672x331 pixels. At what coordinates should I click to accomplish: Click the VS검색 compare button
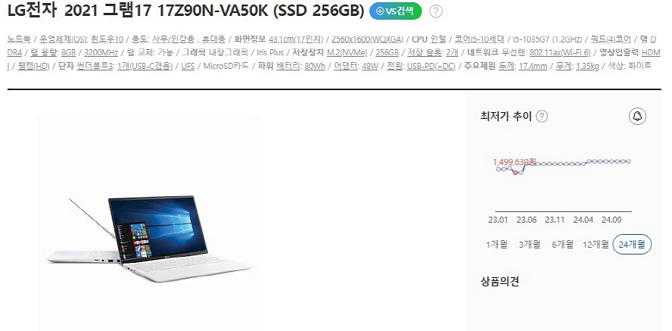click(x=395, y=11)
